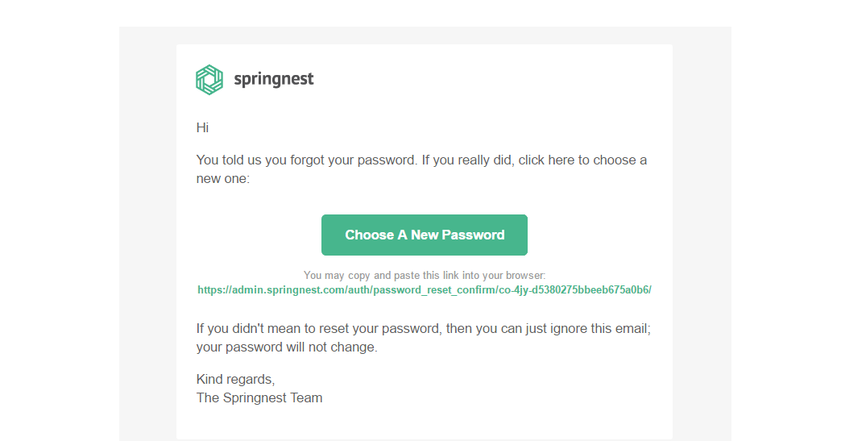Click the "Hi" greeting text

coord(202,127)
